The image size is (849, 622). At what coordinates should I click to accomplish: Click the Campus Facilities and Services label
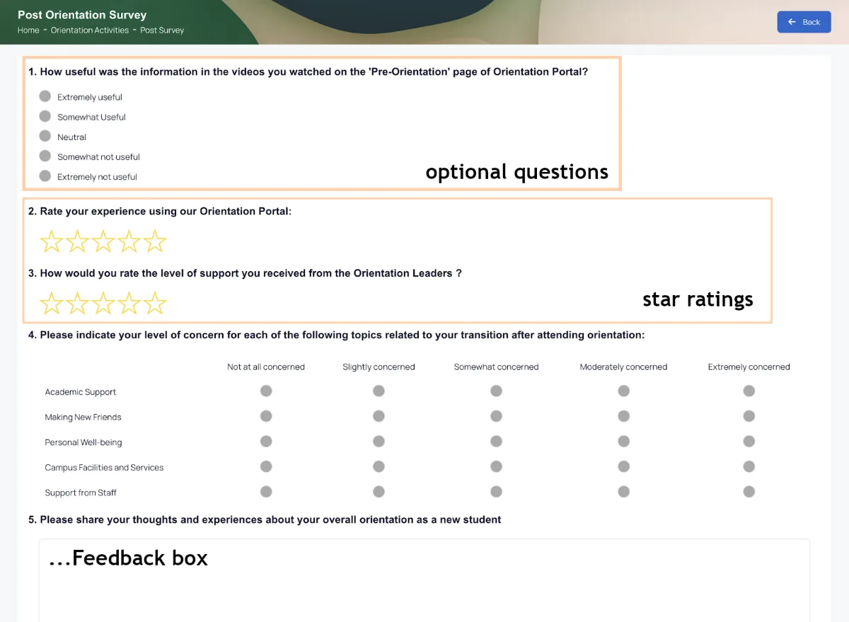[104, 468]
